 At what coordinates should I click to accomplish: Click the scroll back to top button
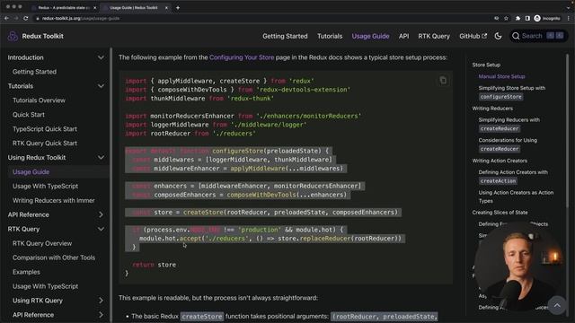(557, 305)
